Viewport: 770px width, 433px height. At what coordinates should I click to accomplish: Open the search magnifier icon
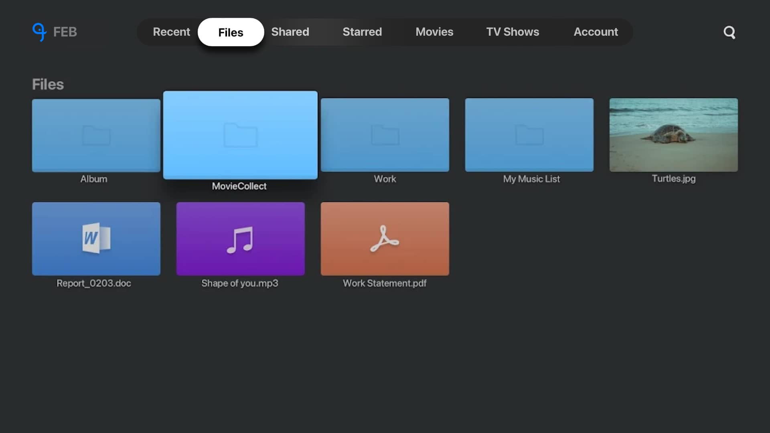pyautogui.click(x=729, y=32)
